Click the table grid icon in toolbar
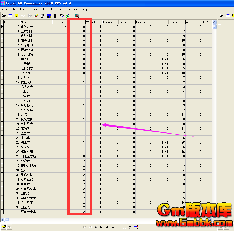Screen dimensions: 234x231 (x=10, y=16)
